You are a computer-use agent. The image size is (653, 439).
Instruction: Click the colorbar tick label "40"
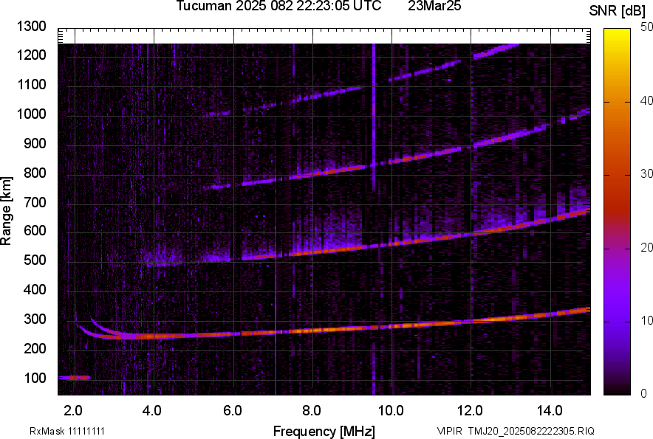coord(646,100)
